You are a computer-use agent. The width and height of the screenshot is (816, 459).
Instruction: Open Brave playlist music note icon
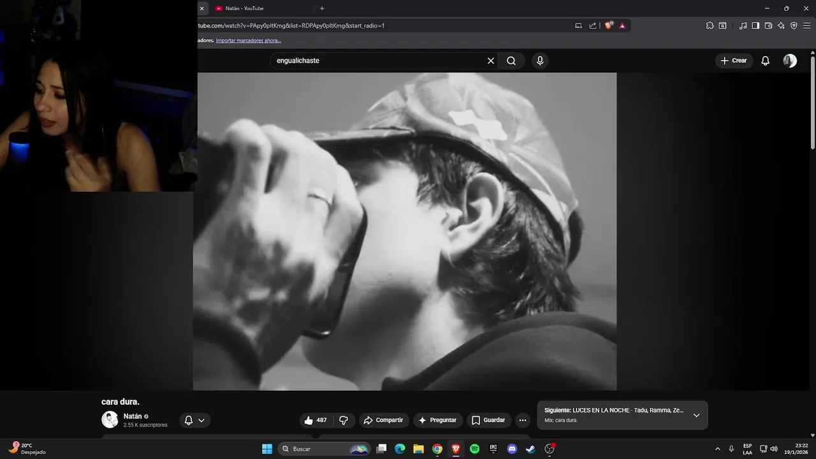click(x=743, y=25)
